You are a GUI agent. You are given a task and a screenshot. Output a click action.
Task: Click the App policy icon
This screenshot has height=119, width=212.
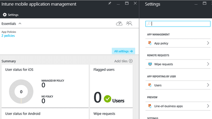pyautogui.click(x=150, y=43)
